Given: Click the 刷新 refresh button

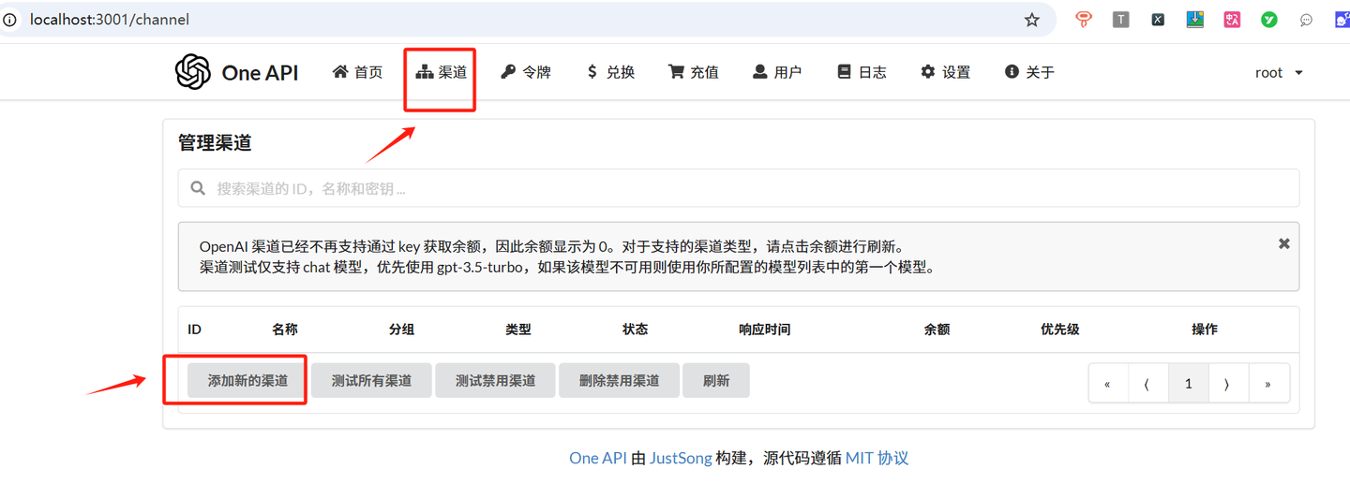Looking at the screenshot, I should tap(716, 381).
